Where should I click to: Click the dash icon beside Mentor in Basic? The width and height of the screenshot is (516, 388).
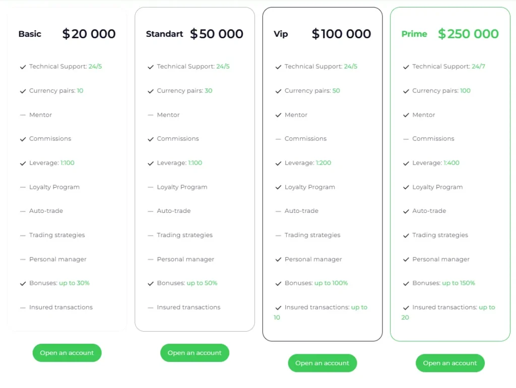(x=23, y=115)
